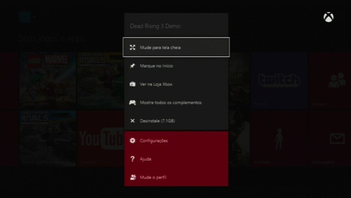Click the controller icon for complementos
This screenshot has width=351, height=198.
(x=132, y=103)
